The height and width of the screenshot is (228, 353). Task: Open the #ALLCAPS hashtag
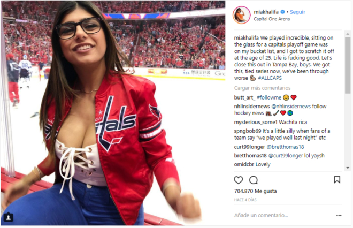270,78
